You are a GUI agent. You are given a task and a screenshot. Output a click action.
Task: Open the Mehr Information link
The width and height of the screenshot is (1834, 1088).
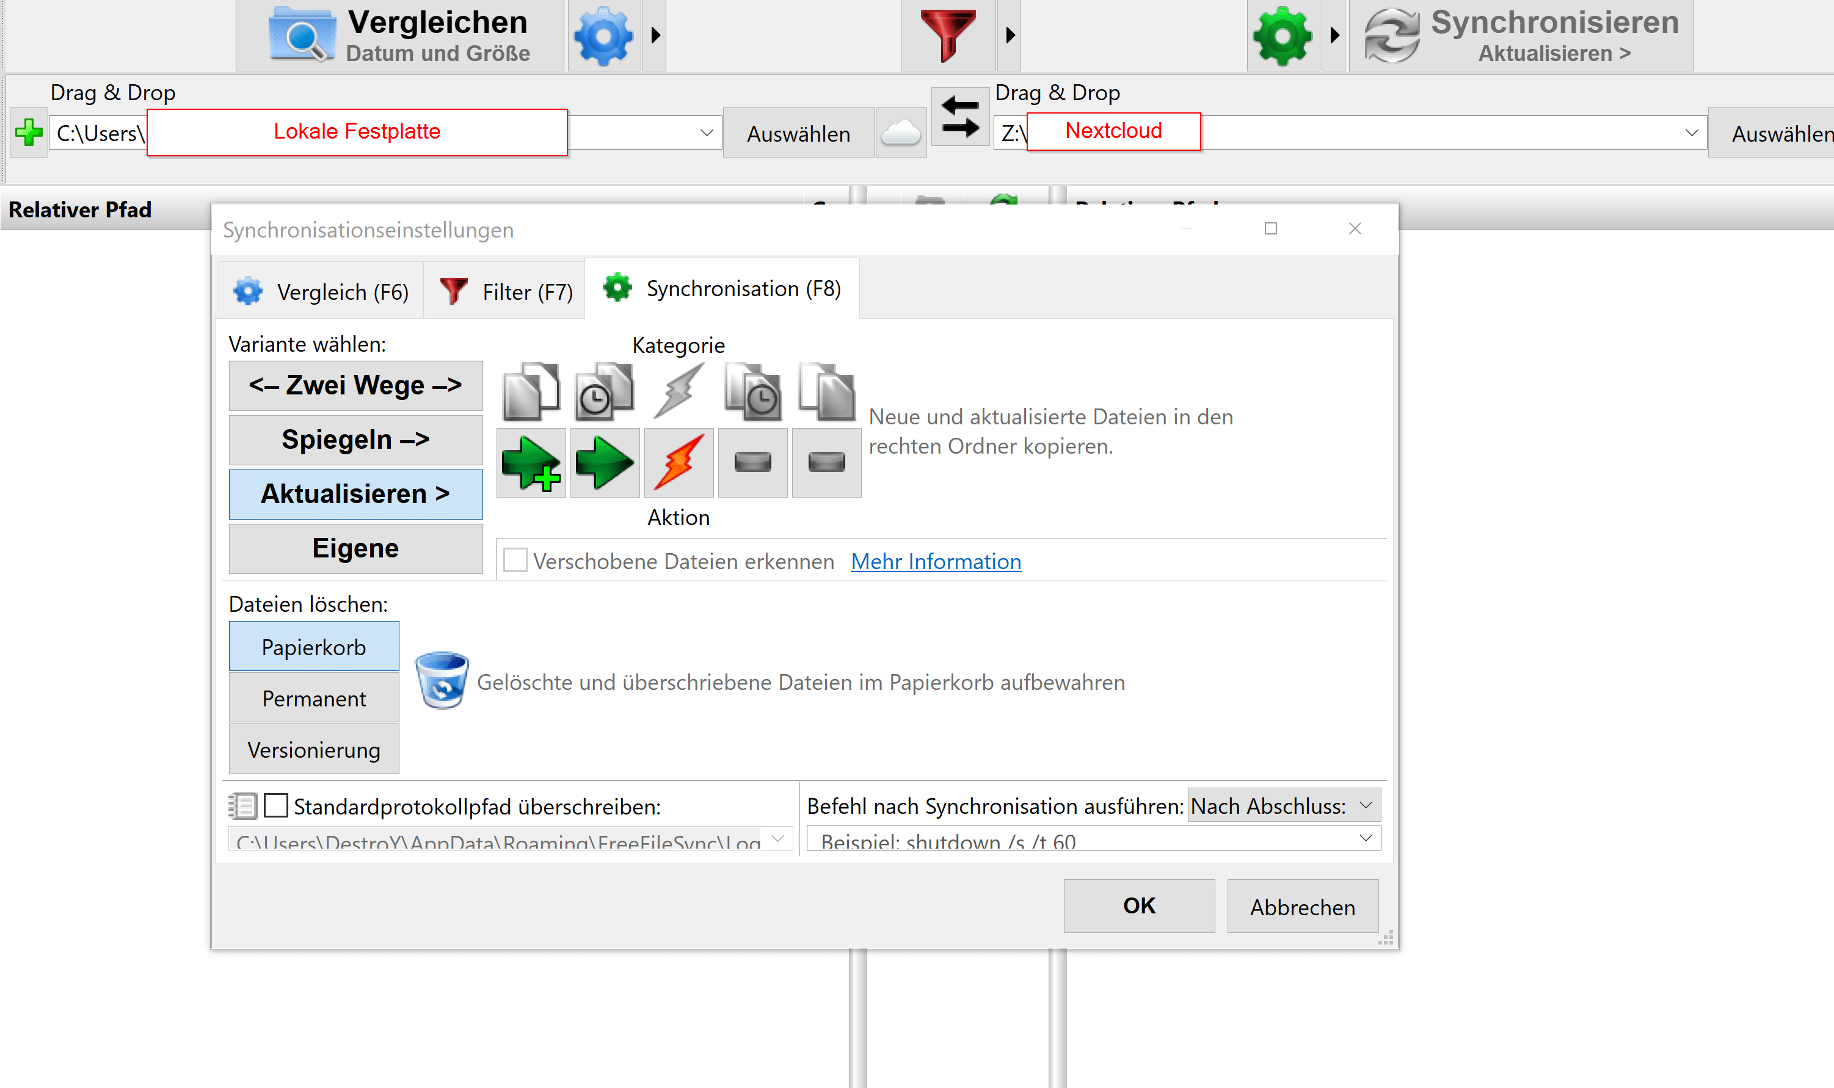[936, 562]
